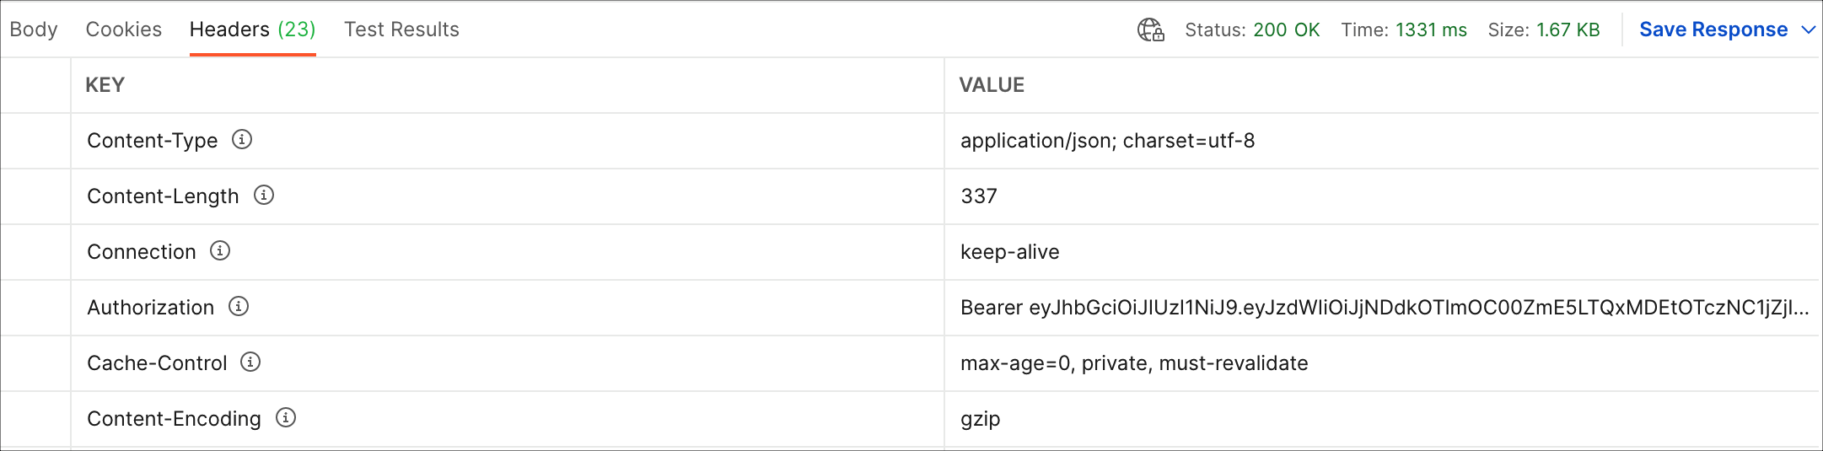
Task: Expand the Save Response dropdown arrow
Action: 1808,30
